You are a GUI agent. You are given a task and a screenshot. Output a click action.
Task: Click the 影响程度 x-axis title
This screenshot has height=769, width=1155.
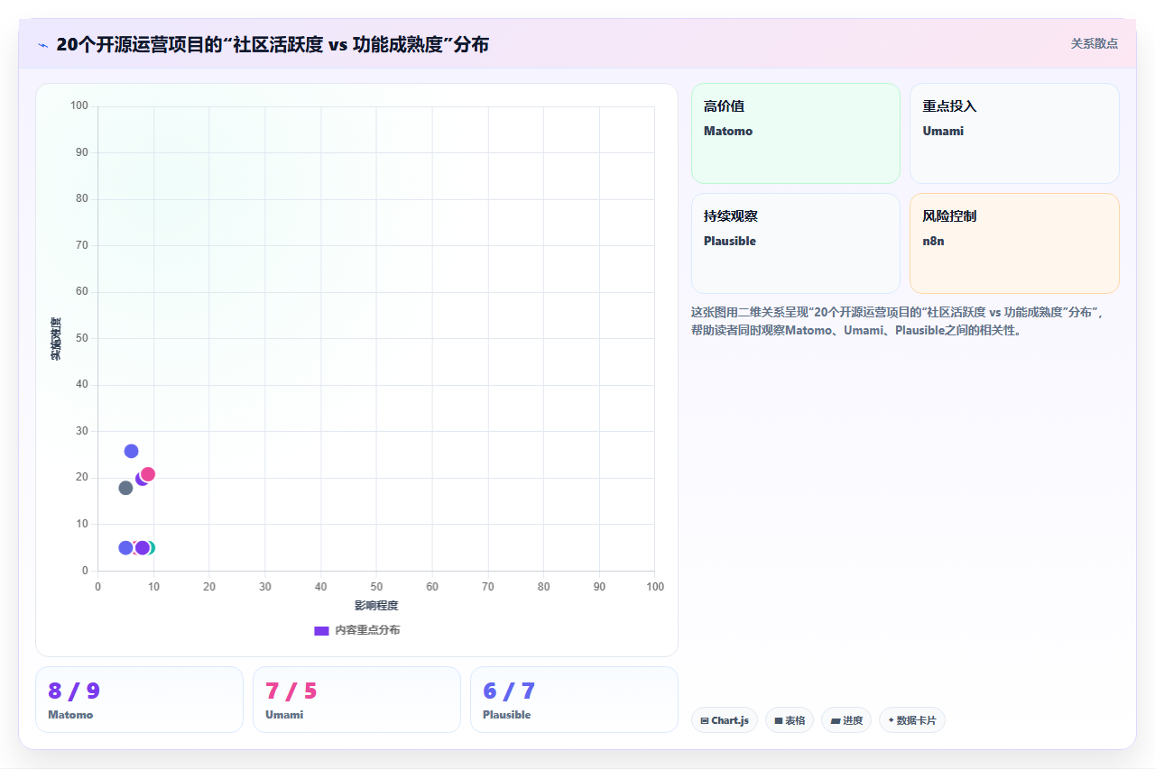[376, 606]
